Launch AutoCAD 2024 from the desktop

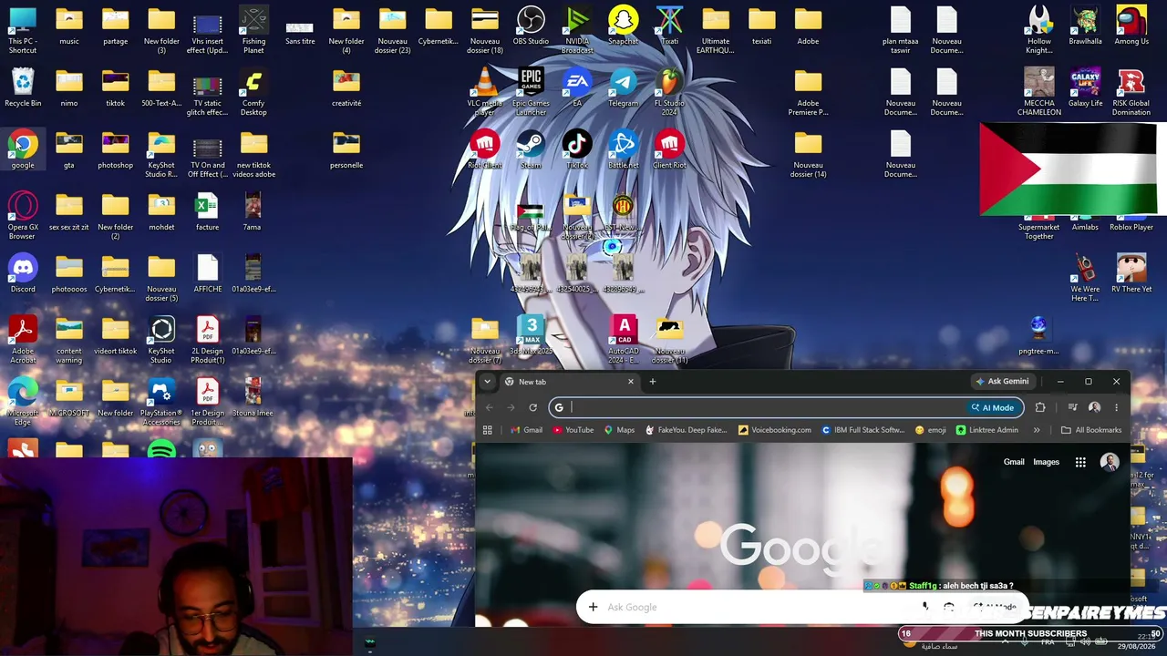click(x=624, y=340)
